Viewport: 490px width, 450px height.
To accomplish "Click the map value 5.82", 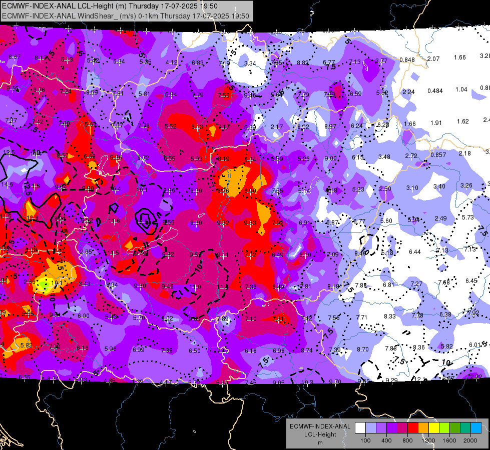I will (x=447, y=346).
